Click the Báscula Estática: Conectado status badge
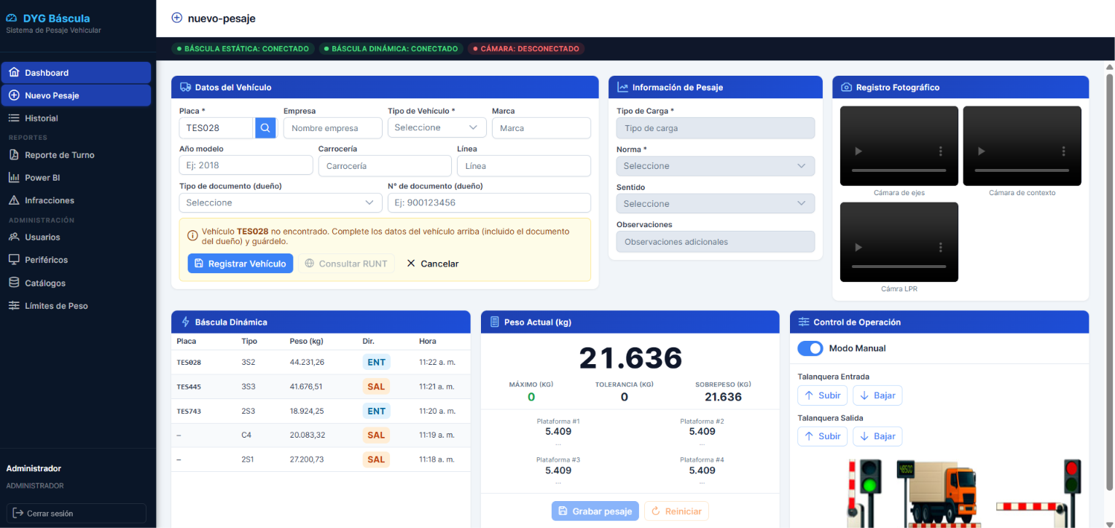 [x=243, y=49]
